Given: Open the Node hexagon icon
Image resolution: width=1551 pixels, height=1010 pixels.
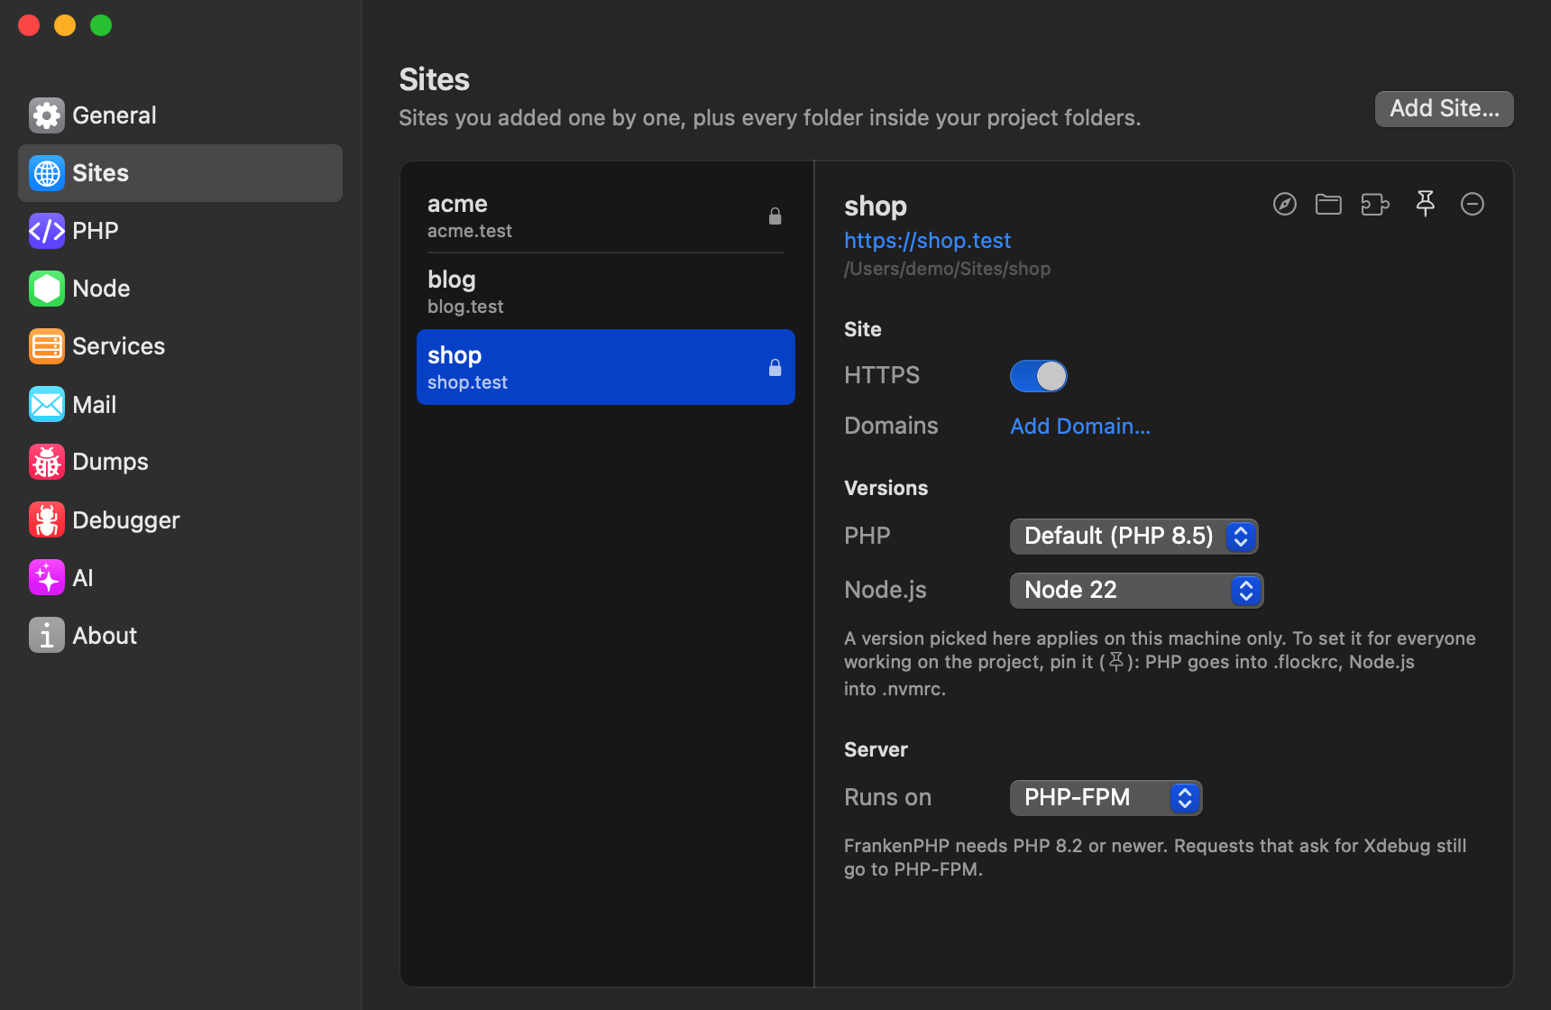Looking at the screenshot, I should click(46, 289).
